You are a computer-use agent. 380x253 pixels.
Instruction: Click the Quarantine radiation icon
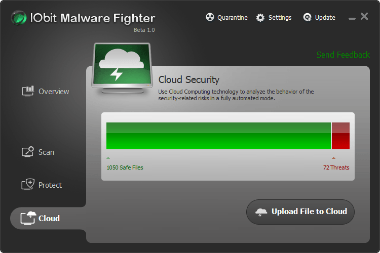tap(210, 17)
